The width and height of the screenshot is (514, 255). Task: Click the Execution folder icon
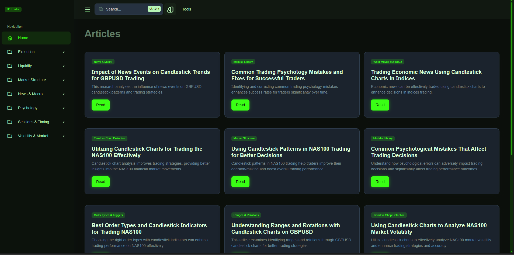click(x=10, y=52)
